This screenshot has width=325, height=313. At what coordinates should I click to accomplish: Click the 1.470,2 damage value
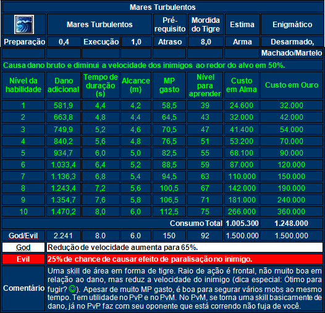(64, 212)
